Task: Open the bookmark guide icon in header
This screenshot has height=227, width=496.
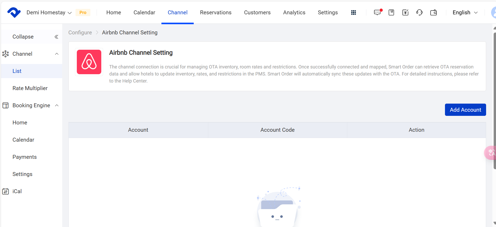Action: [391, 12]
